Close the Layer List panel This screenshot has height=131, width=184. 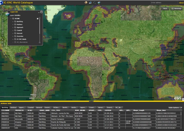click(x=41, y=12)
